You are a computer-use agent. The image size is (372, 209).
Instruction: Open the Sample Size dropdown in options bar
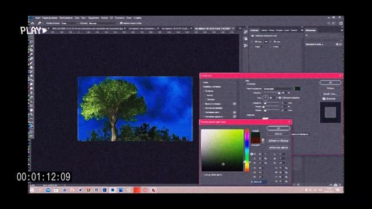click(x=69, y=23)
